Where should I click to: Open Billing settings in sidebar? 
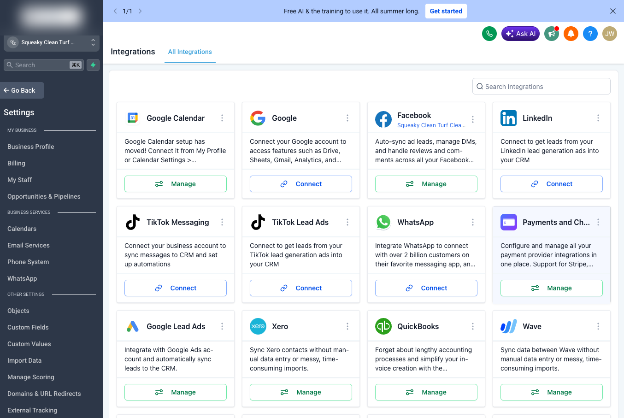coord(16,163)
